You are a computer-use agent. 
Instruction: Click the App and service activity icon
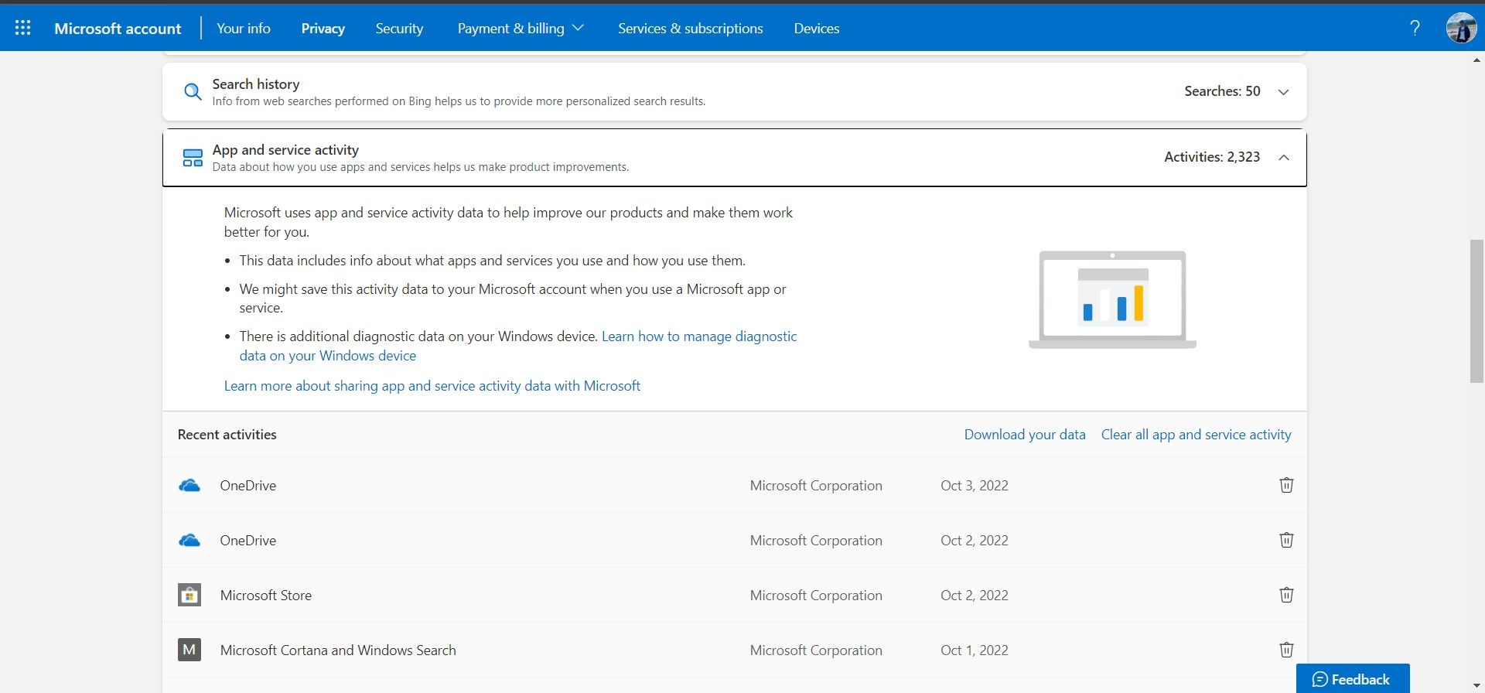coord(193,158)
